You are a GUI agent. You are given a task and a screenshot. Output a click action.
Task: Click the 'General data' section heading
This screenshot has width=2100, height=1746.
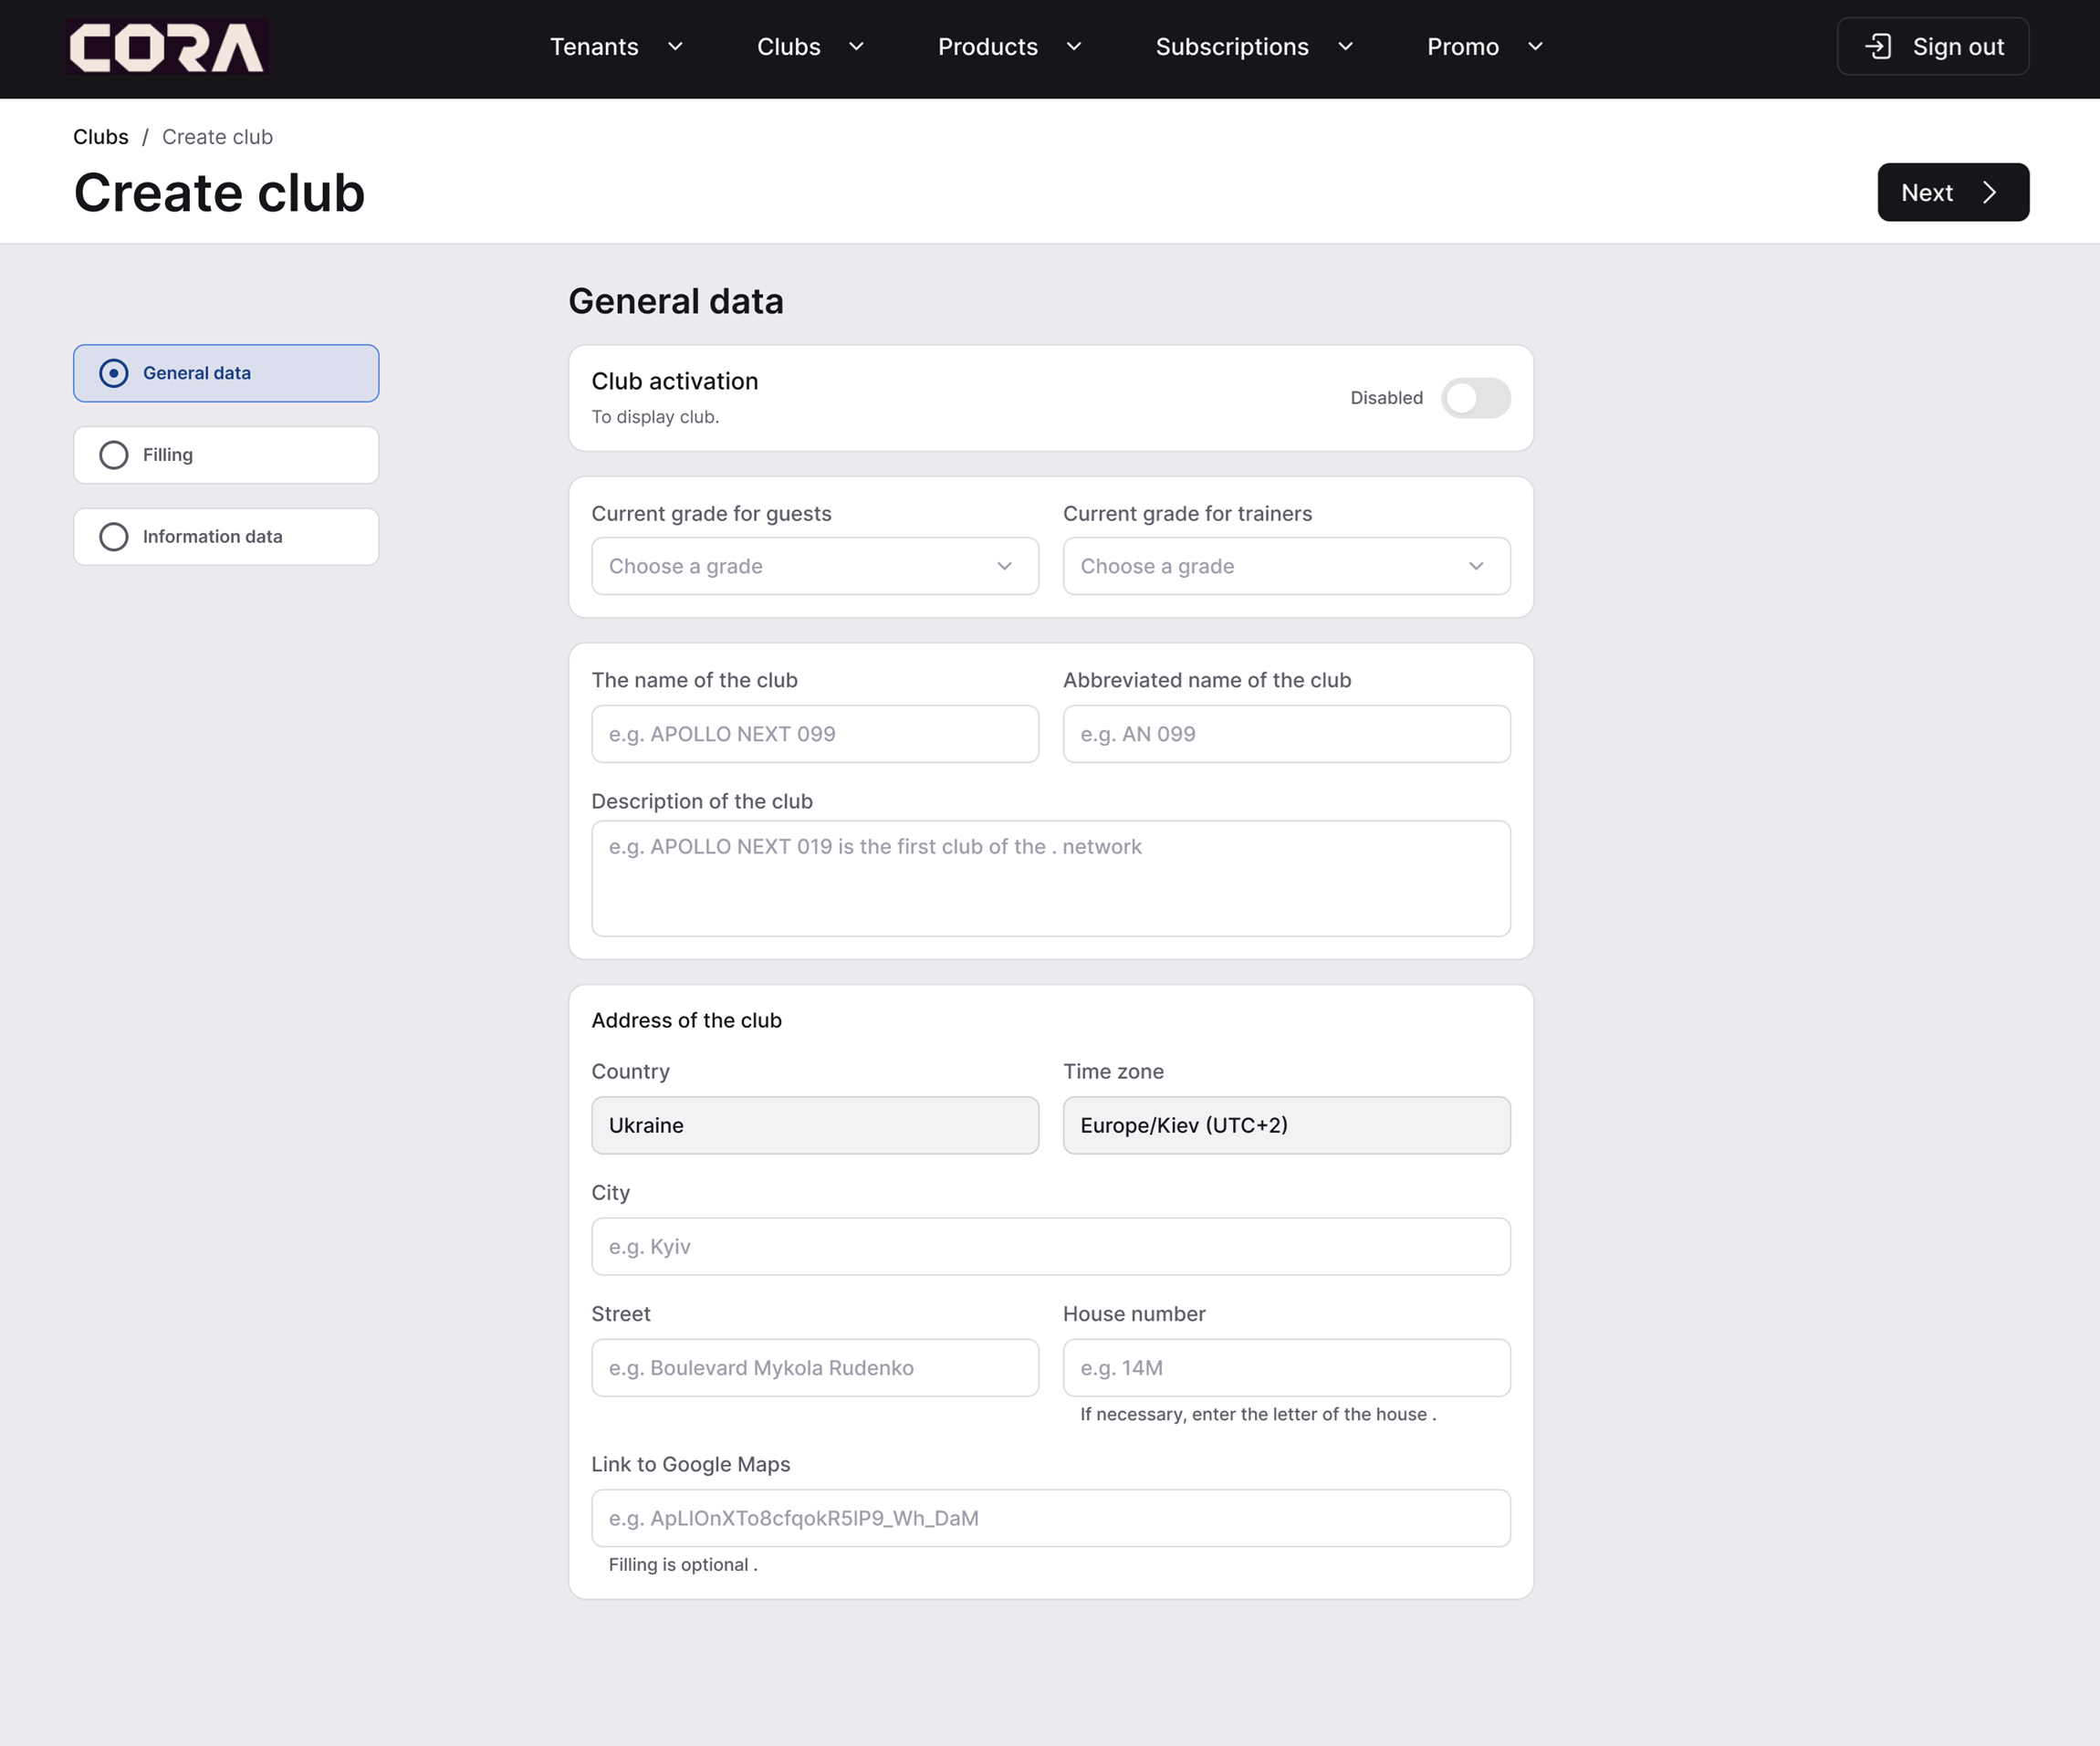[x=676, y=301]
